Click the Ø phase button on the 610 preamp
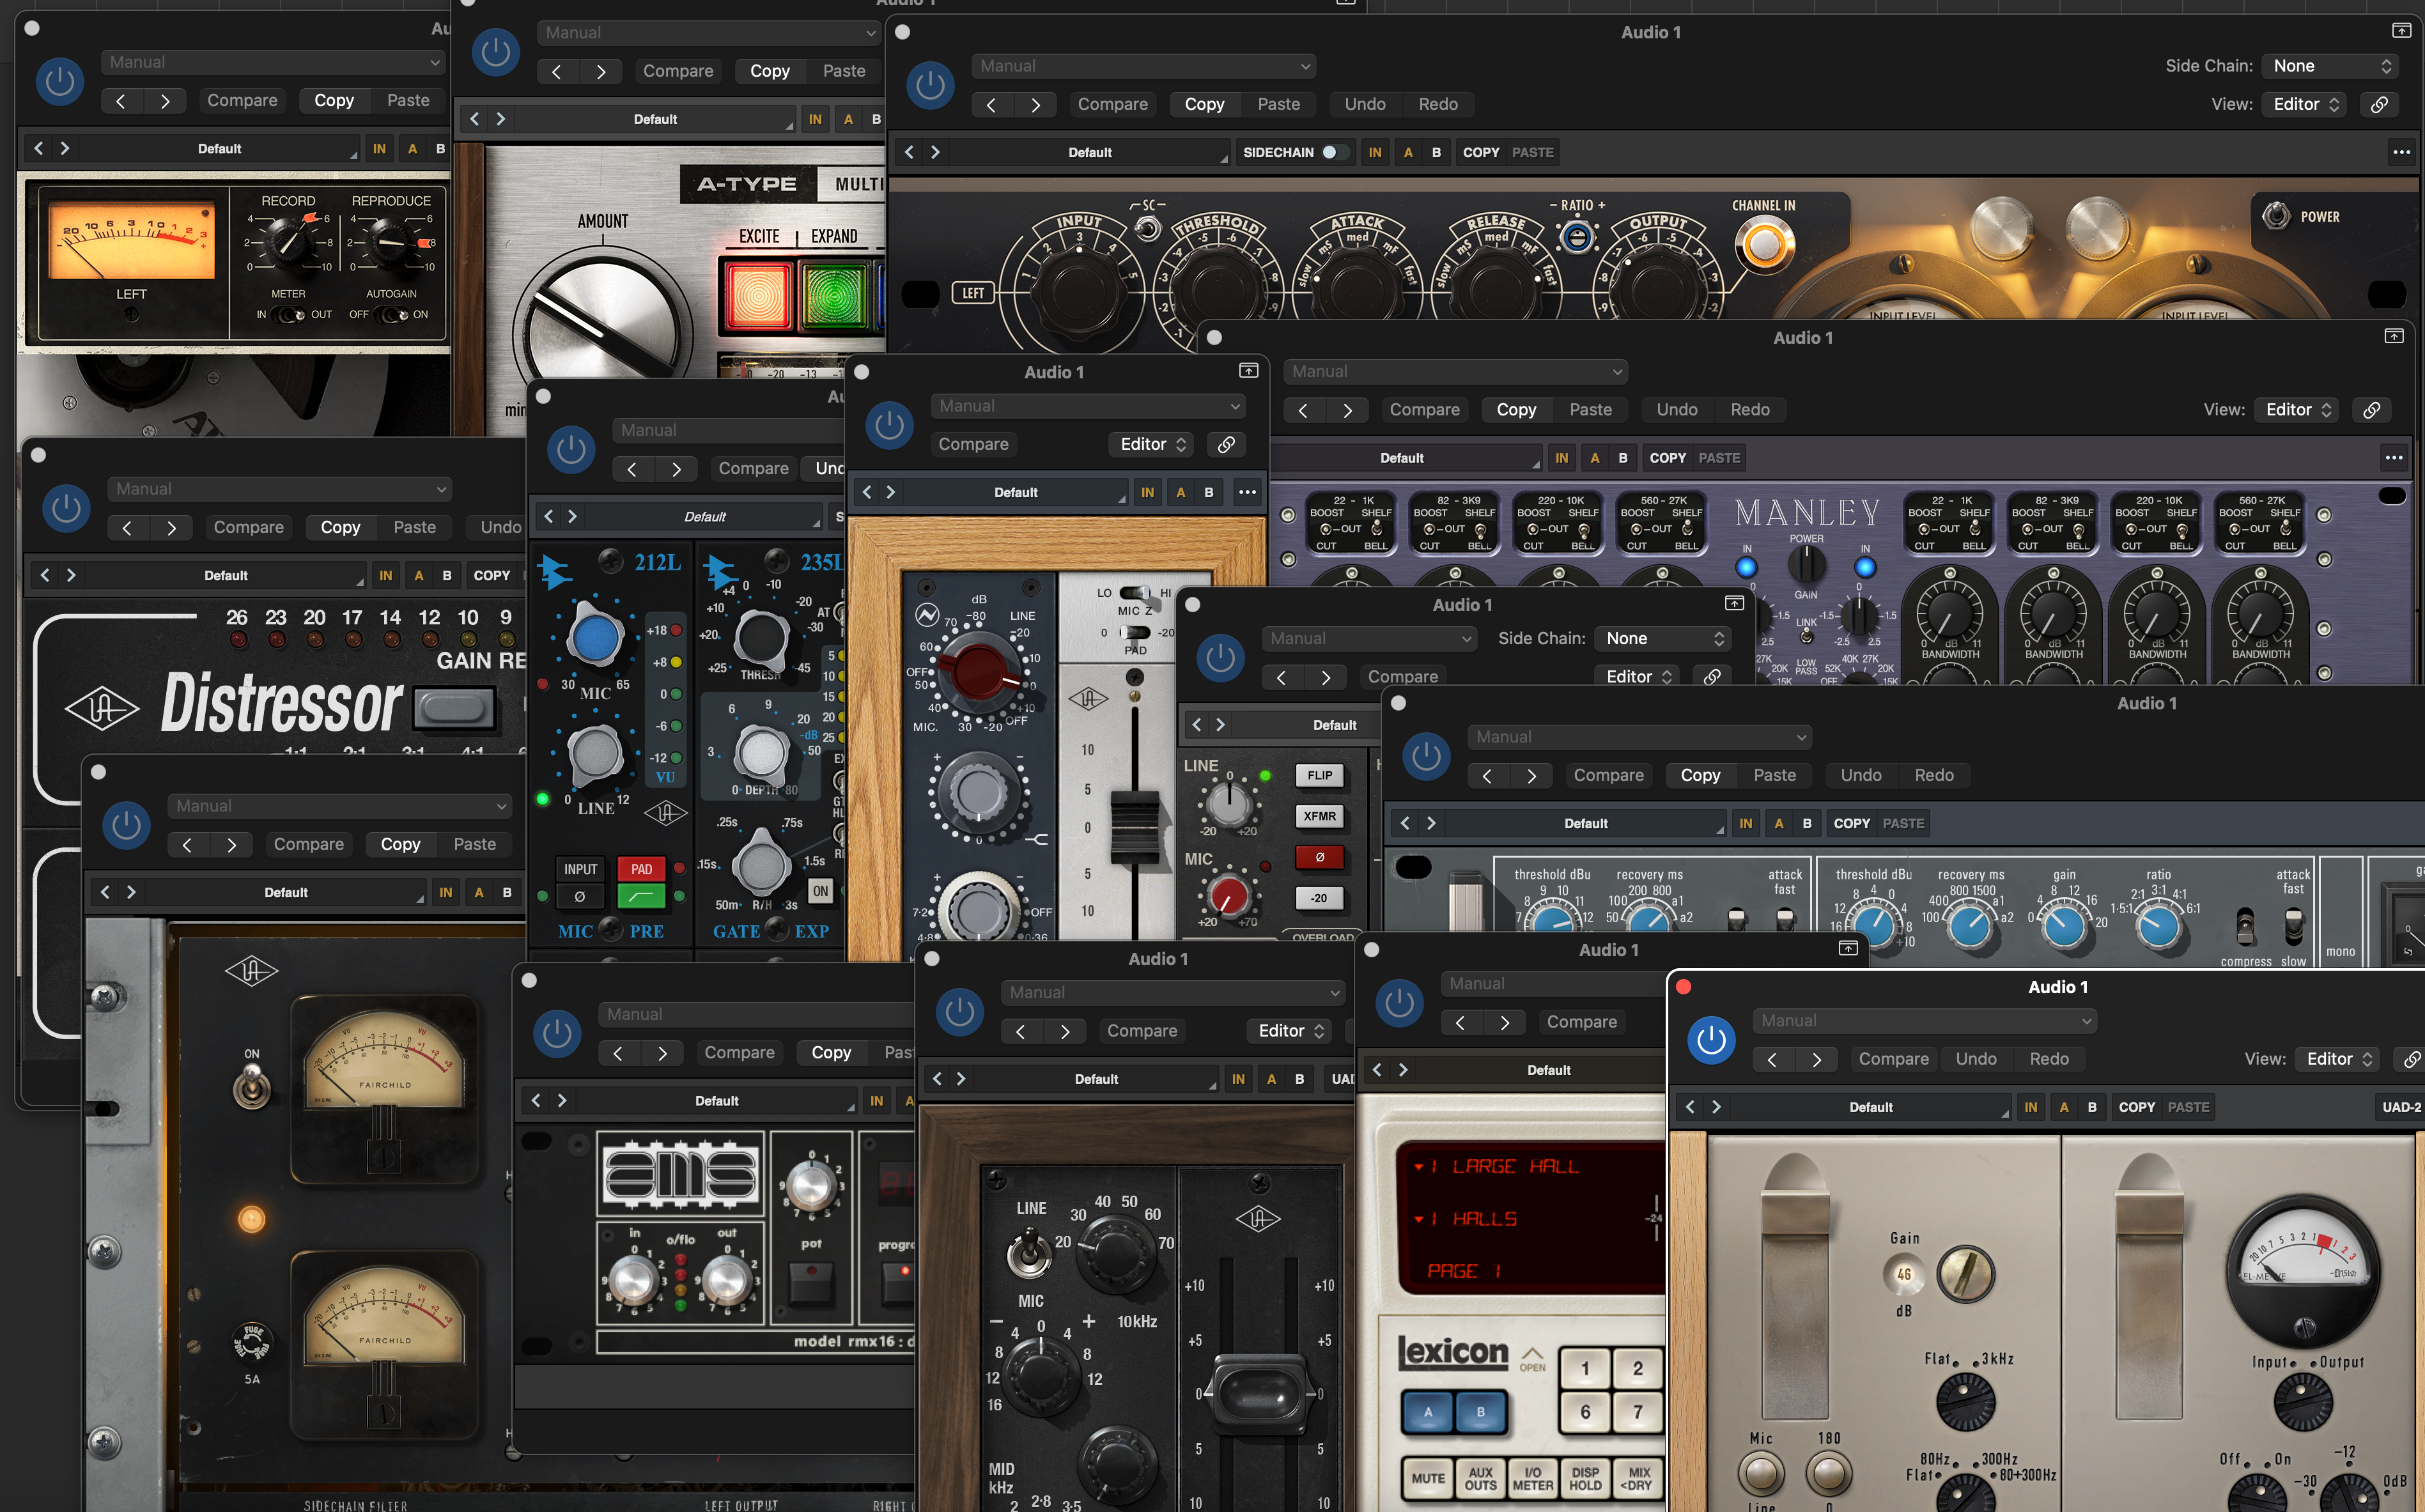The image size is (2425, 1512). click(x=1320, y=858)
